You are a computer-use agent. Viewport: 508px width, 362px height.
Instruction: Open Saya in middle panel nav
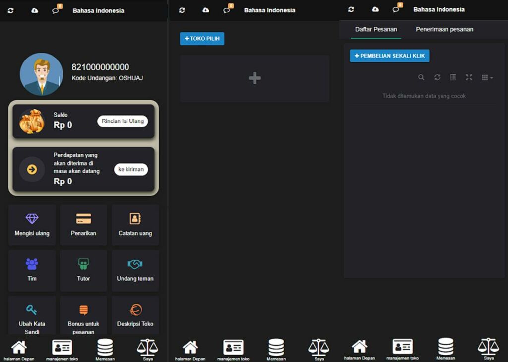pyautogui.click(x=319, y=350)
